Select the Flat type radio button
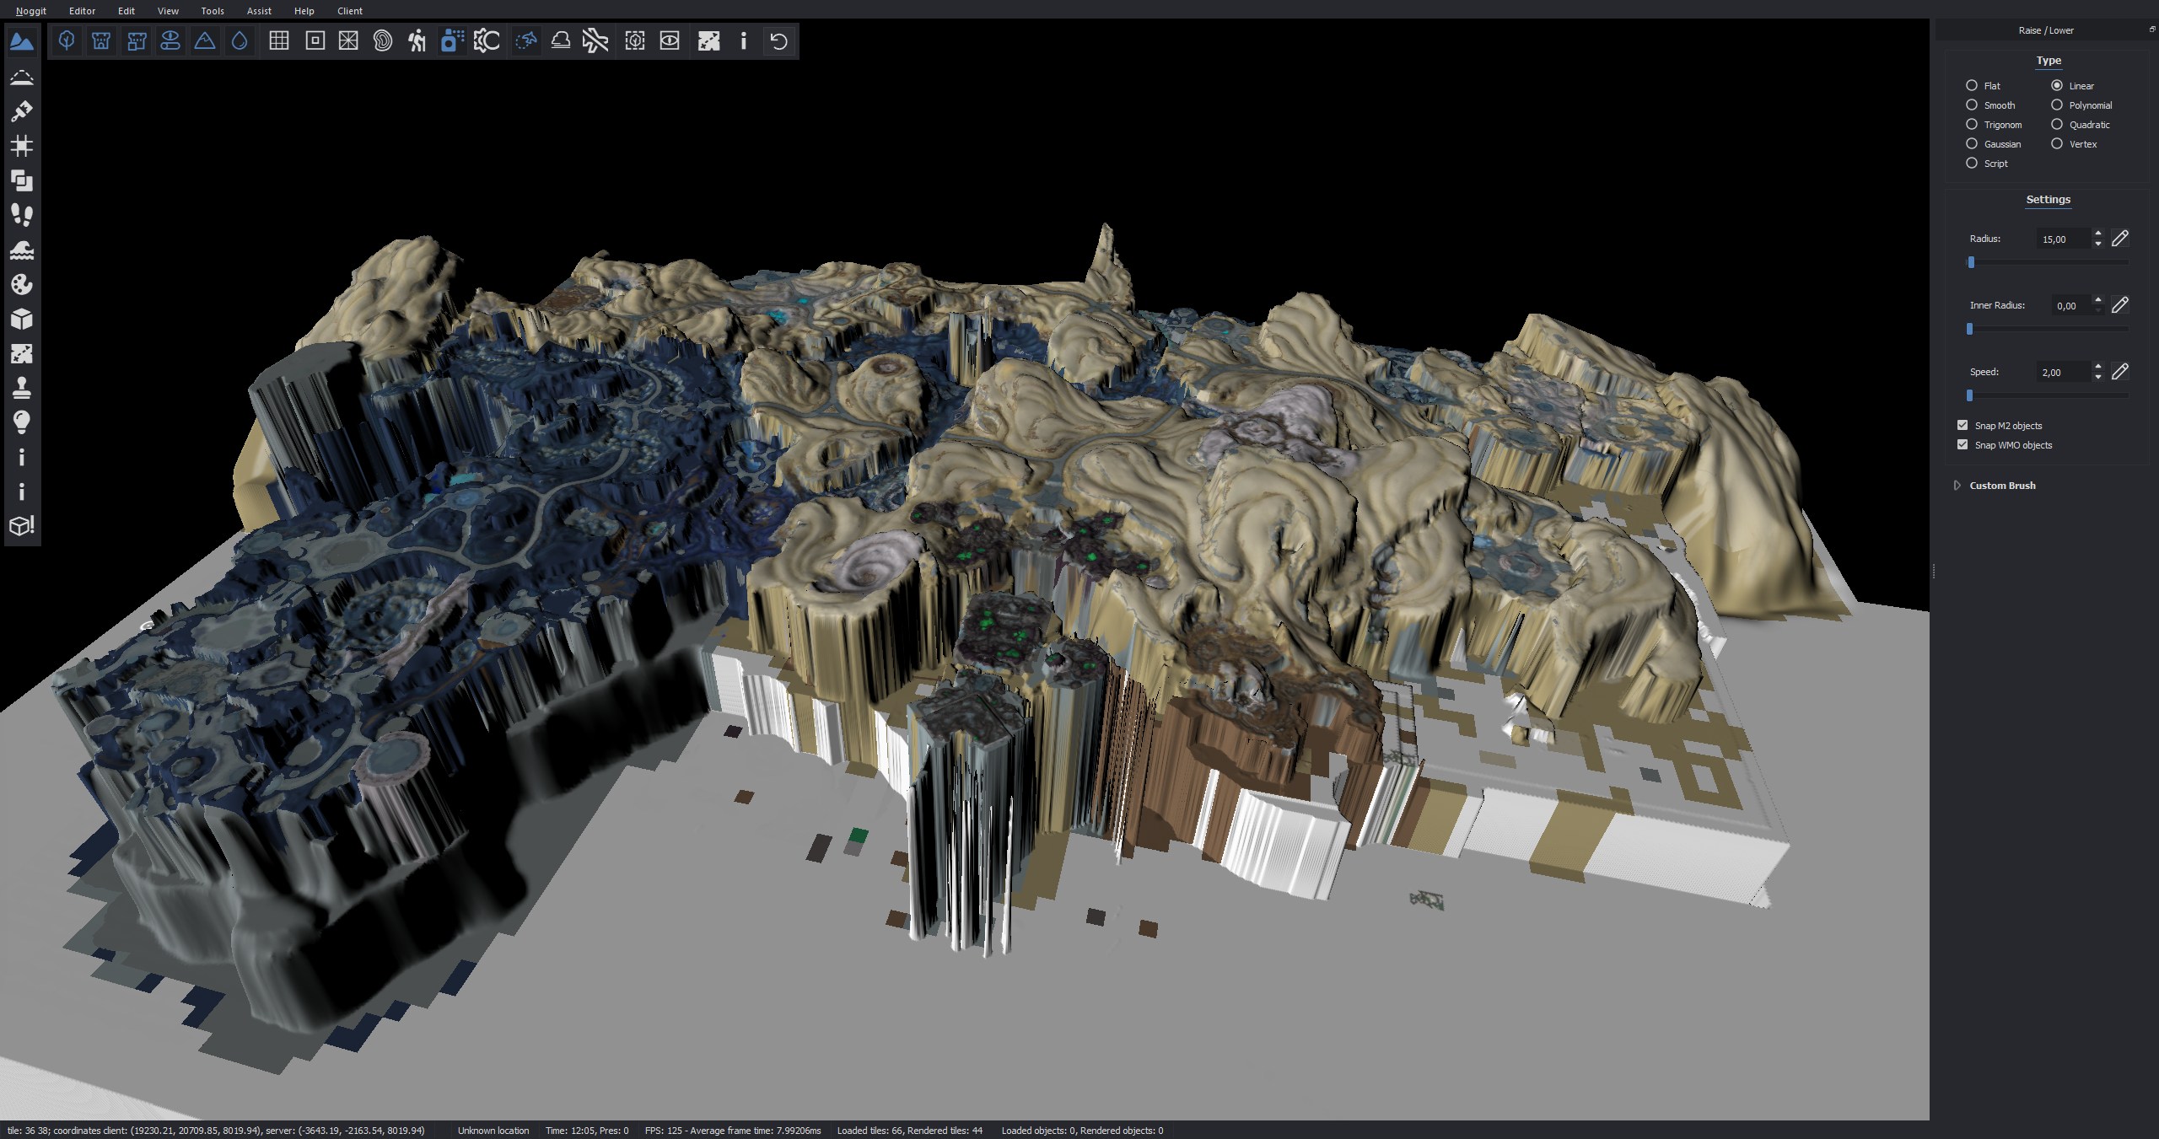The width and height of the screenshot is (2159, 1139). coord(1972,85)
